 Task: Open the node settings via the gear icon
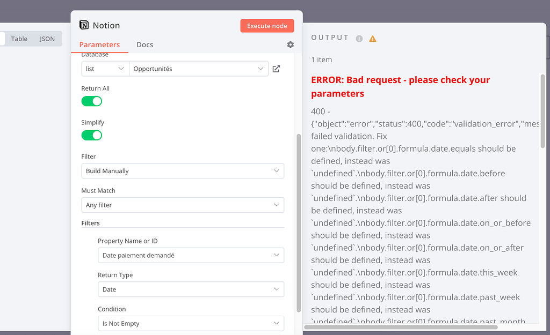click(290, 45)
